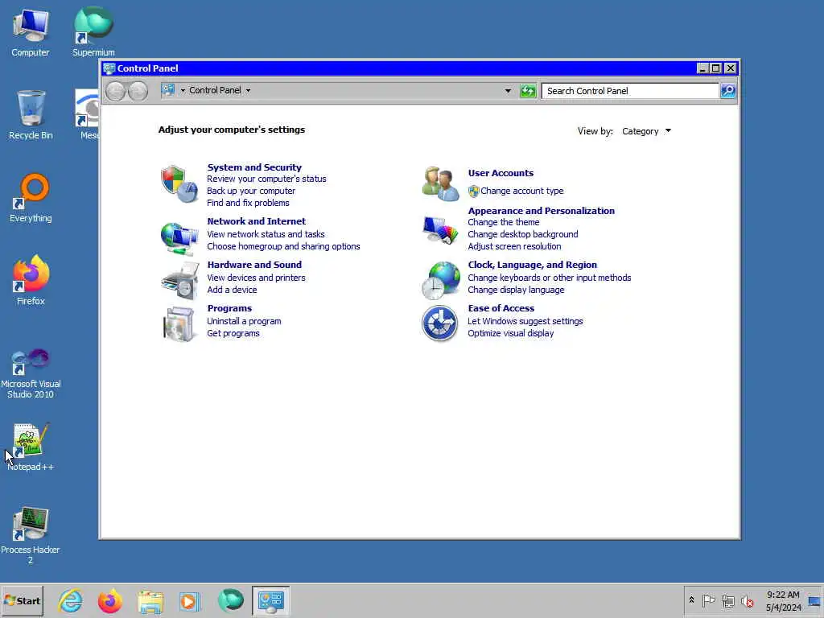Open Windows Explorer from the taskbar
This screenshot has height=618, width=824.
[150, 601]
